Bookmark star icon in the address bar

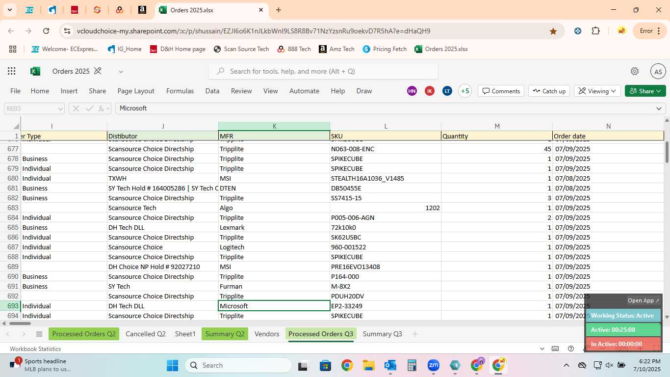click(553, 31)
